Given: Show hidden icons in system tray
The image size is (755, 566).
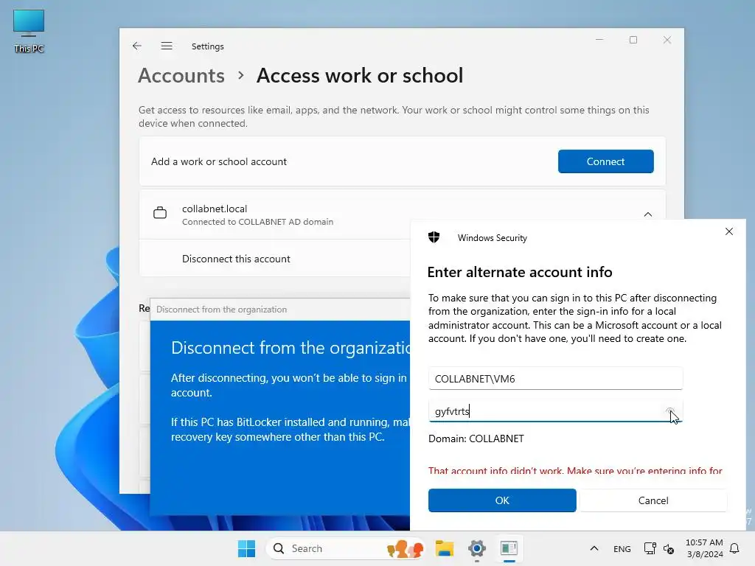Looking at the screenshot, I should point(594,548).
